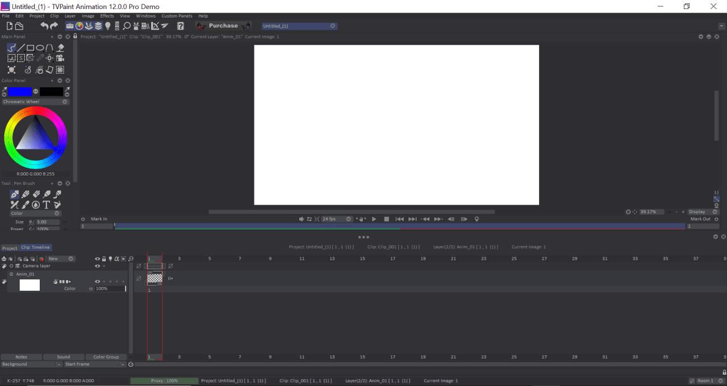Select the rectangle shape tool
The width and height of the screenshot is (727, 386).
30,48
